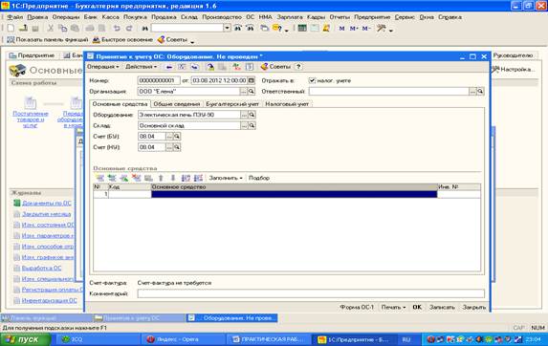The width and height of the screenshot is (548, 346).
Task: Switch to the Opera browser taskbar button
Action: (x=183, y=339)
